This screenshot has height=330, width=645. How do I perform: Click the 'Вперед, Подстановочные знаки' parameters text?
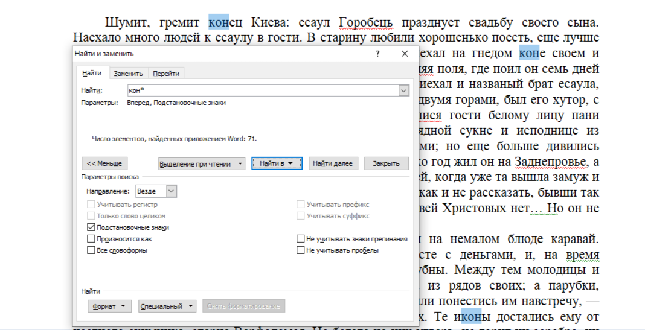[176, 103]
